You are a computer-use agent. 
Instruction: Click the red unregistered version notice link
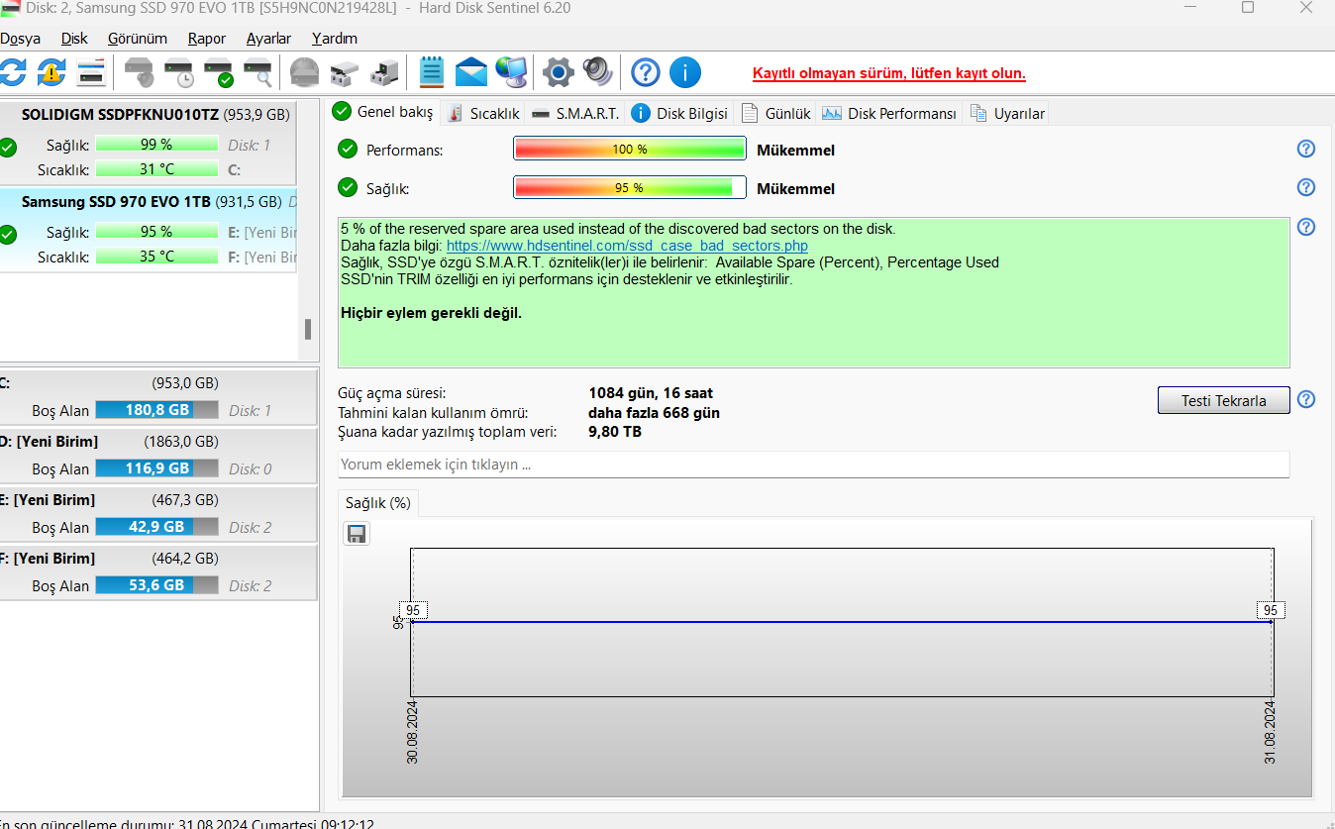(888, 74)
